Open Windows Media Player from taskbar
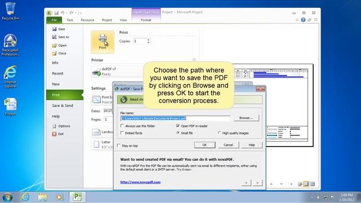361x203 pixels. click(59, 197)
